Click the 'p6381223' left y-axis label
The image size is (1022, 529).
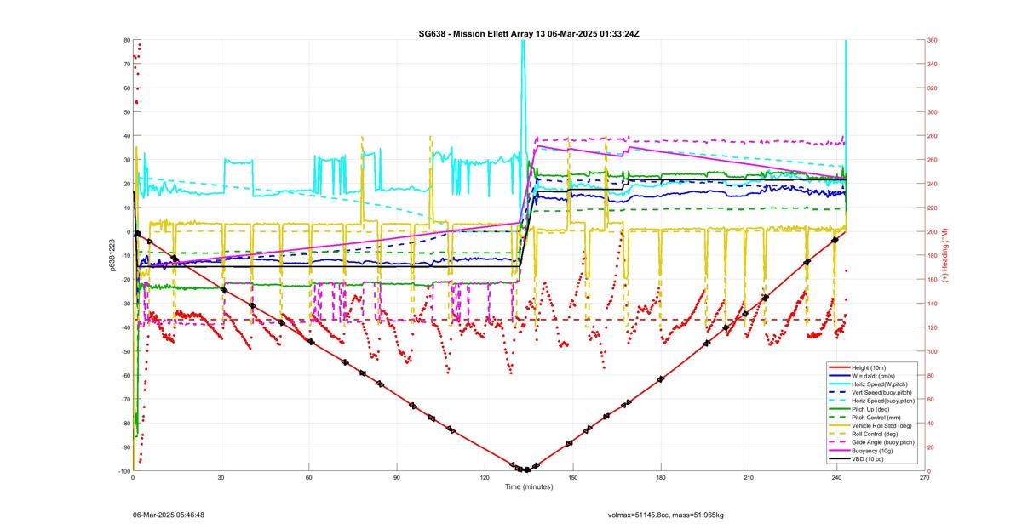112,255
